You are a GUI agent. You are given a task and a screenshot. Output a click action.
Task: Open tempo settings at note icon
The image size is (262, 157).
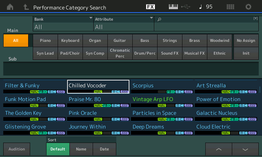click(200, 7)
